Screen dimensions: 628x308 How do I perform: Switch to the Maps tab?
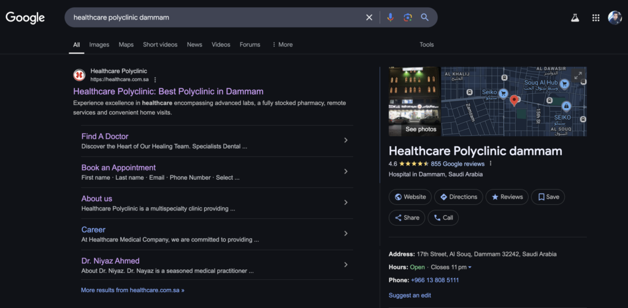pyautogui.click(x=126, y=45)
